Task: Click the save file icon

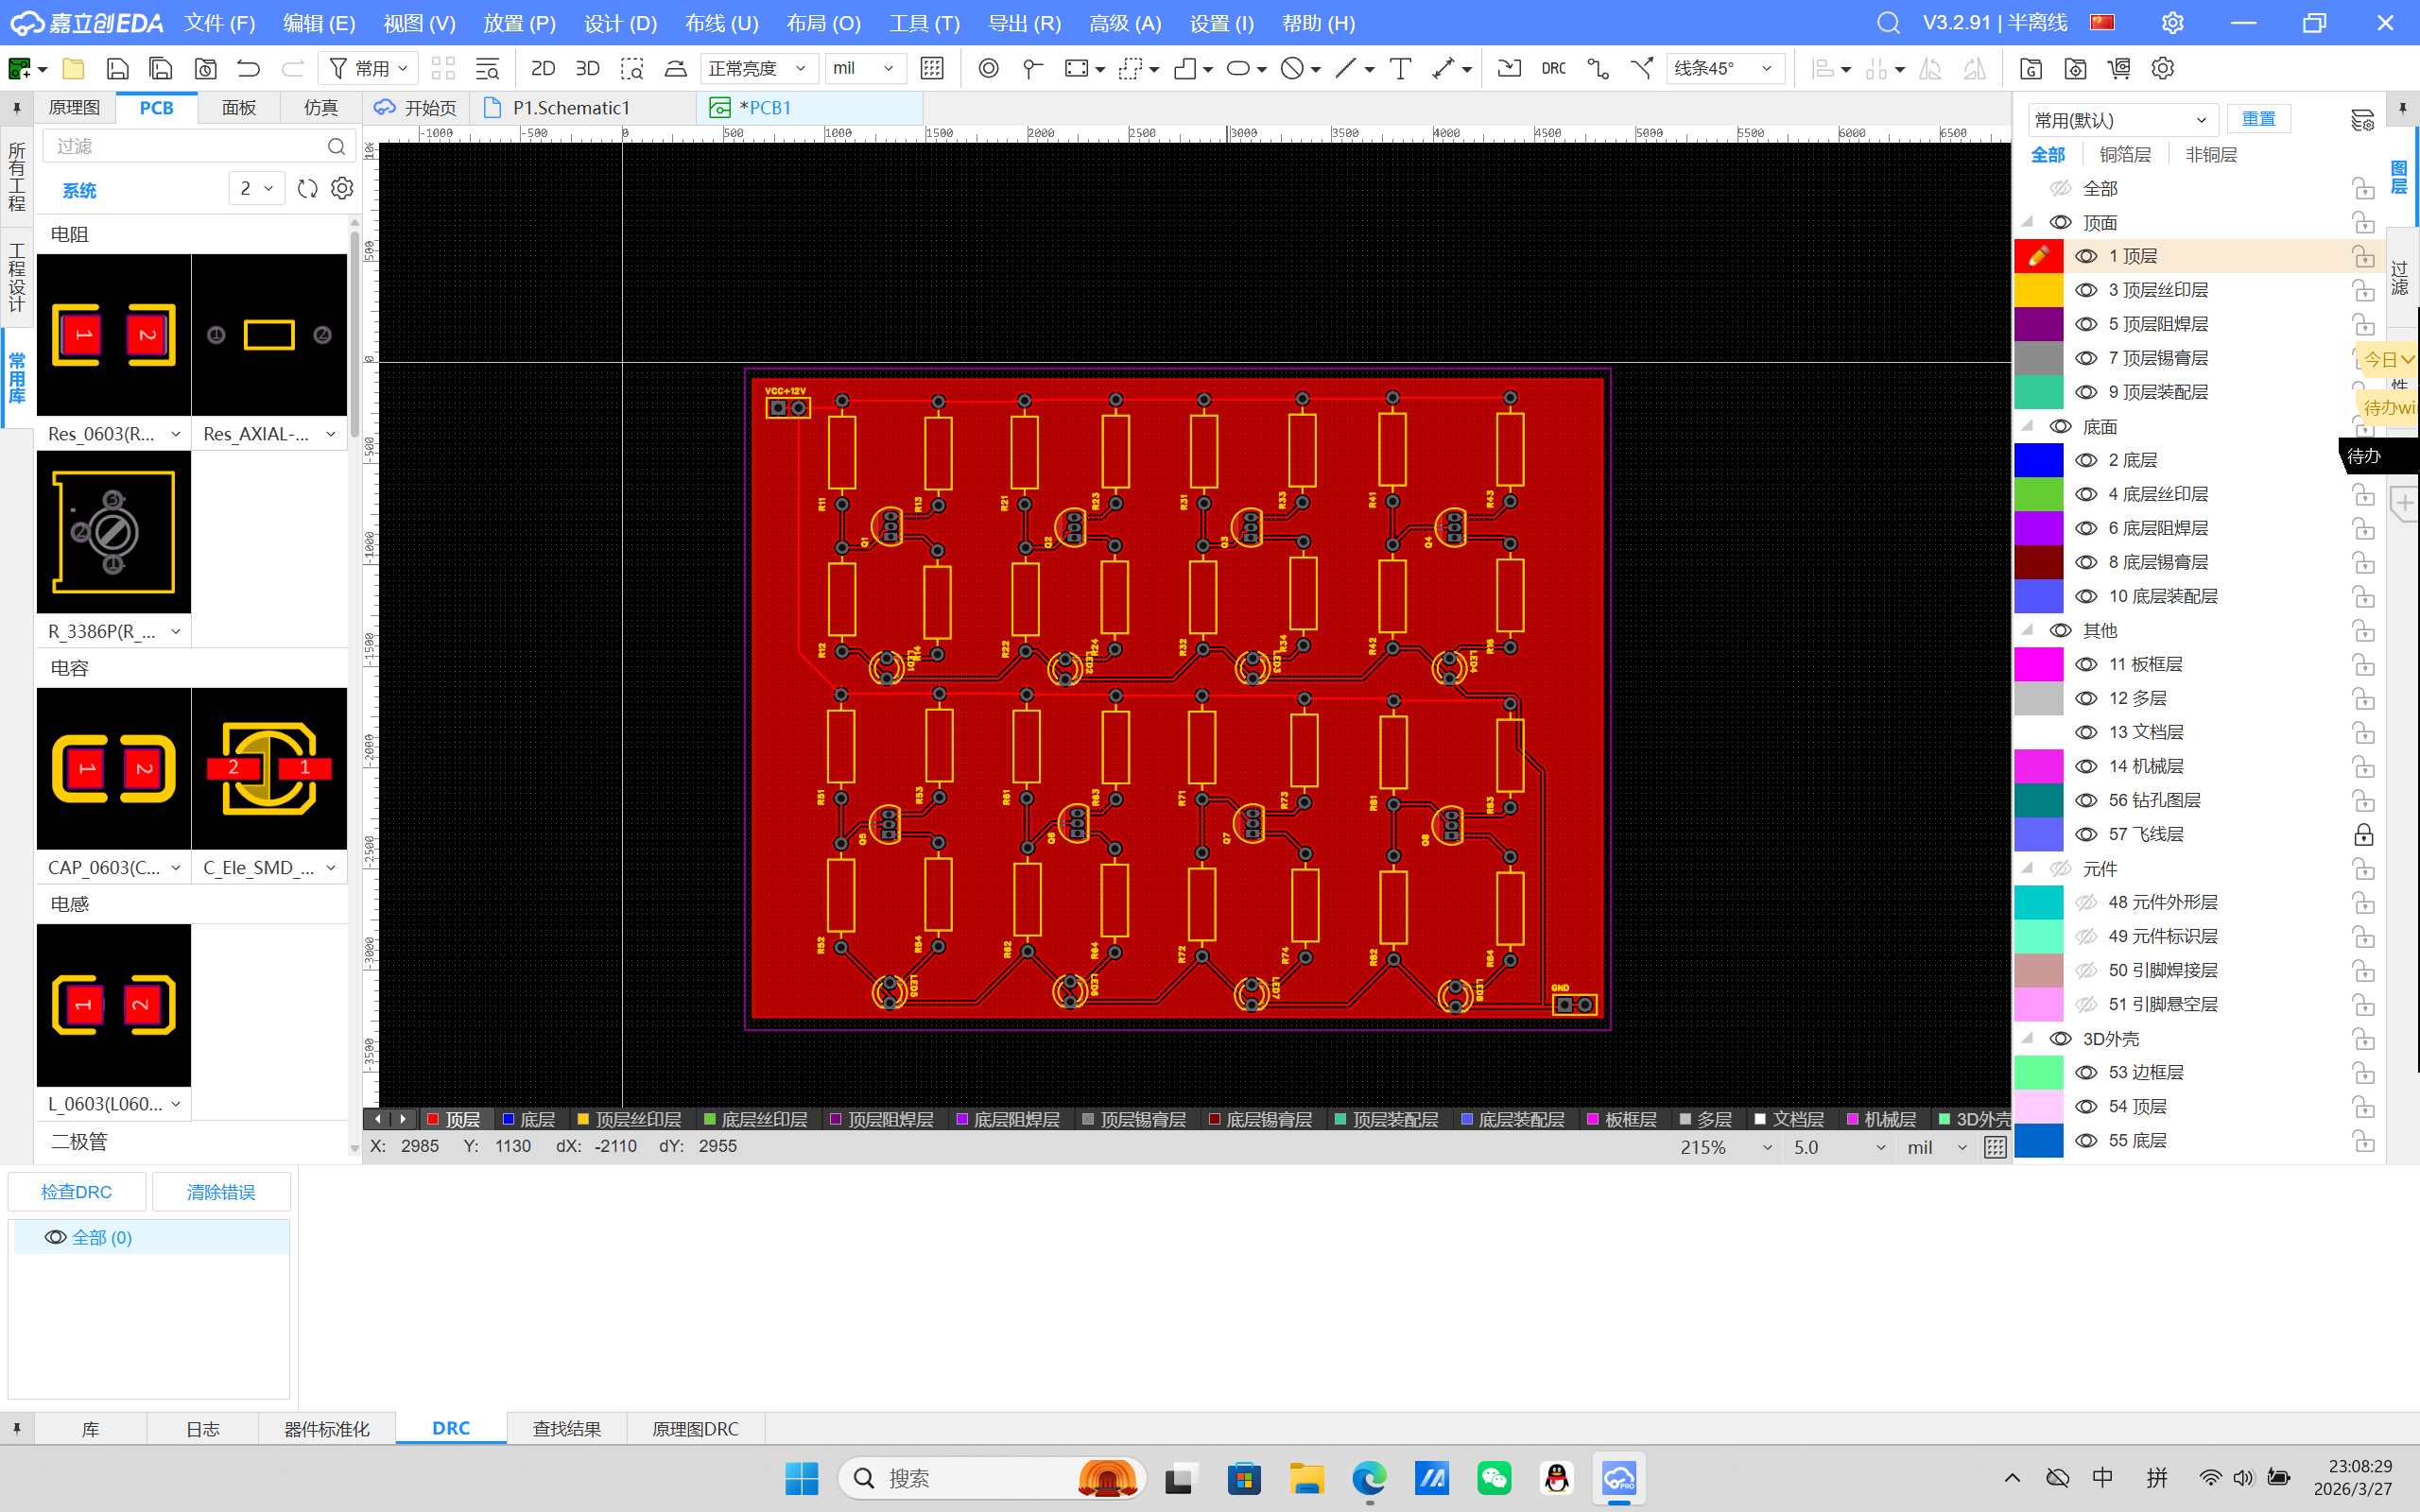Action: [117, 68]
